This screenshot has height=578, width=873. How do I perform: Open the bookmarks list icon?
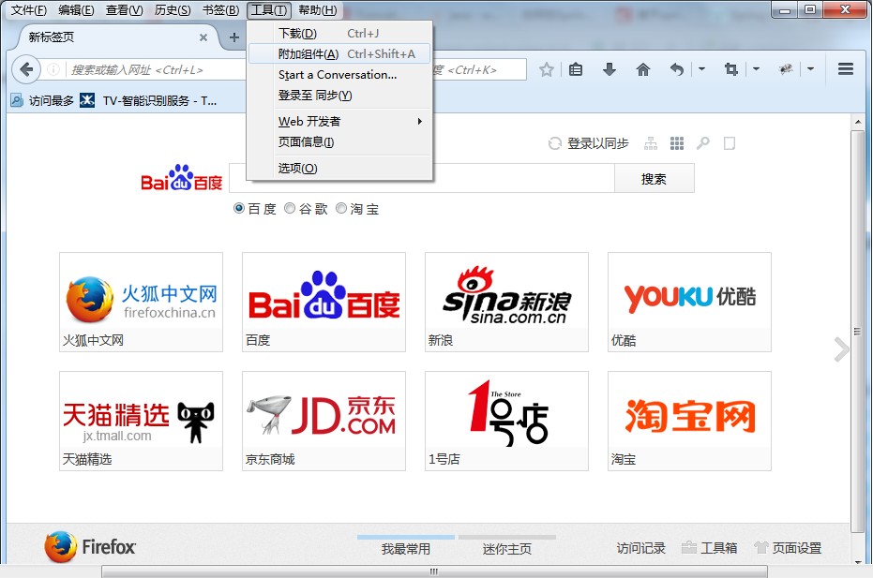tap(576, 69)
